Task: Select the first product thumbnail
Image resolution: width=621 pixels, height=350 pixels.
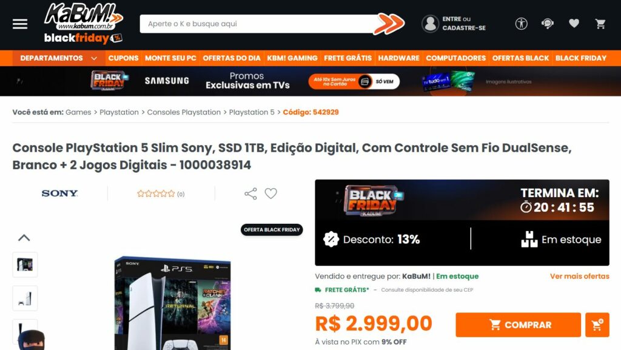Action: click(25, 264)
